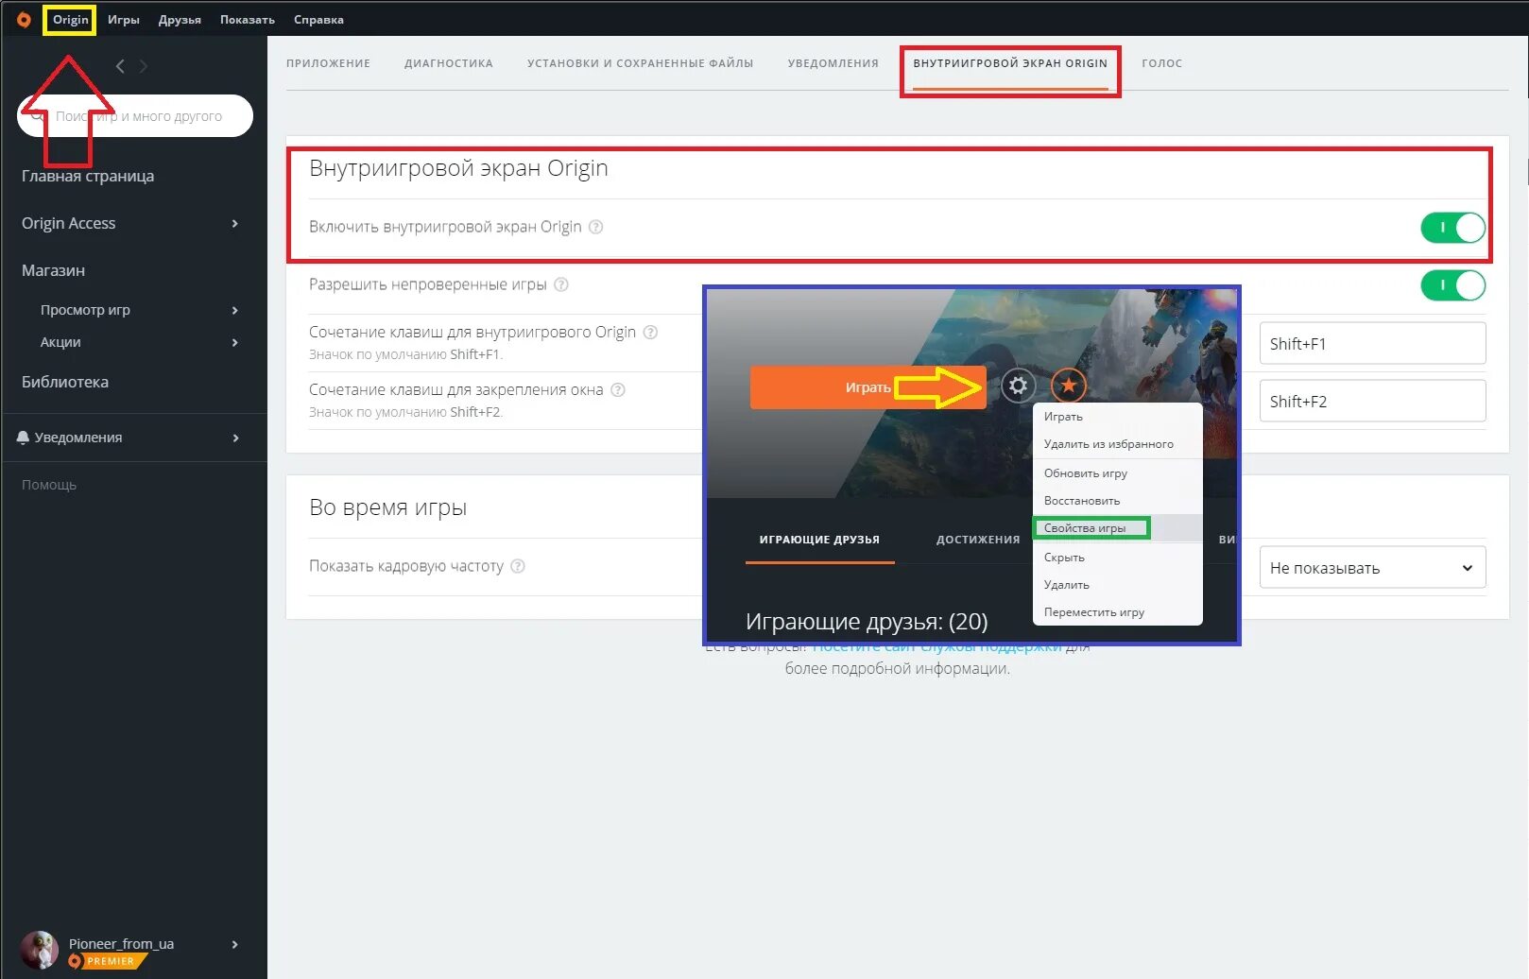Click the search field Поиск игр и много другого
This screenshot has height=979, width=1529.
(x=135, y=116)
